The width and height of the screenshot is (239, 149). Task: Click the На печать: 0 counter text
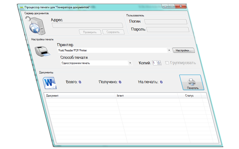(x=150, y=82)
